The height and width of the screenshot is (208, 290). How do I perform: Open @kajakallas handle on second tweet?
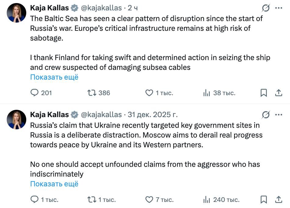coord(101,115)
